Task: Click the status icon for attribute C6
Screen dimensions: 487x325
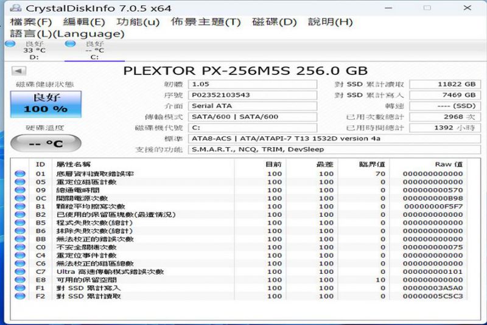Action: point(20,264)
